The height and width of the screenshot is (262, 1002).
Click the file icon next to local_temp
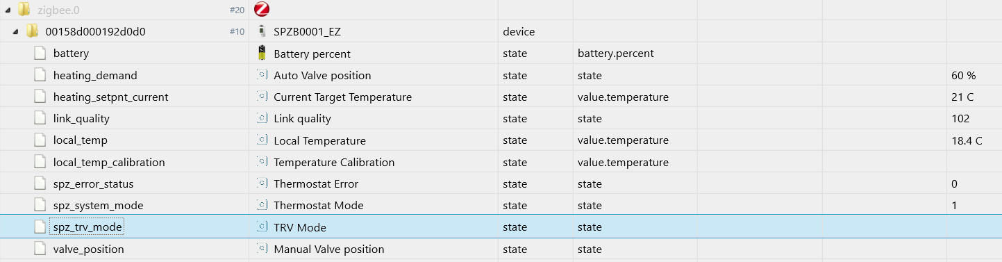(40, 140)
